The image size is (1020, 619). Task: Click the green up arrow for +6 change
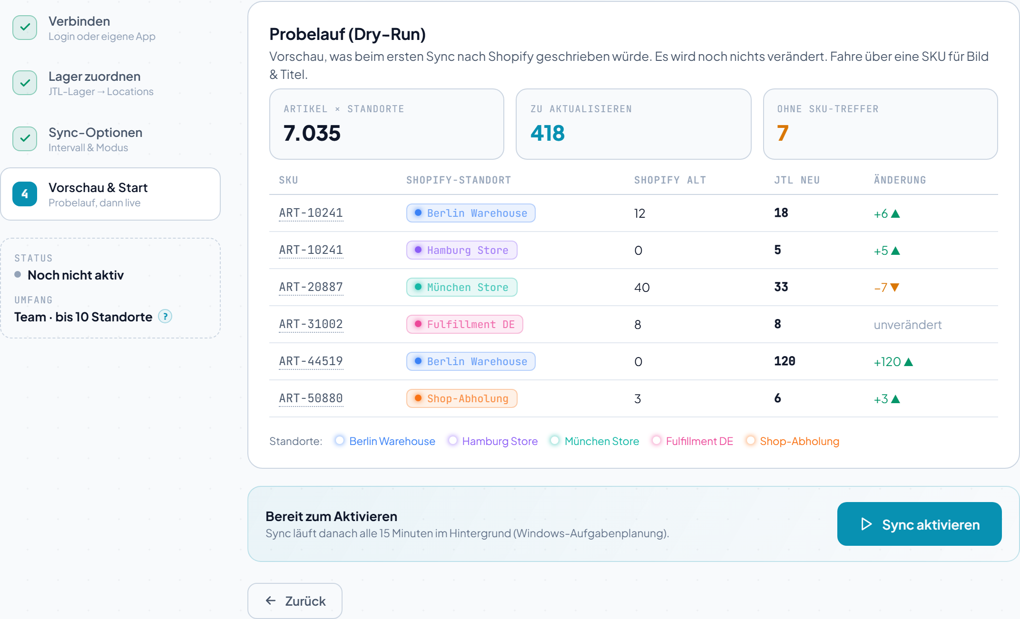click(x=895, y=213)
